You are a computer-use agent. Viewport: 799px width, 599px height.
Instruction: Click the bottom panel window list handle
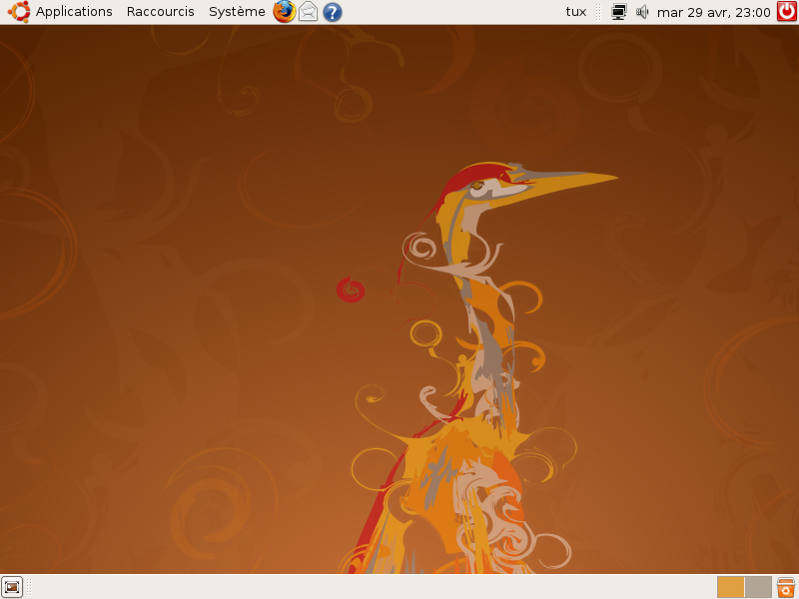click(x=31, y=587)
